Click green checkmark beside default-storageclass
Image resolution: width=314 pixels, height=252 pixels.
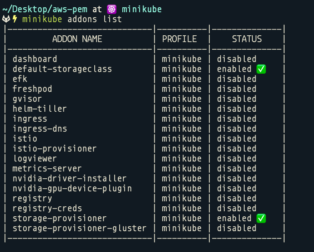click(261, 69)
